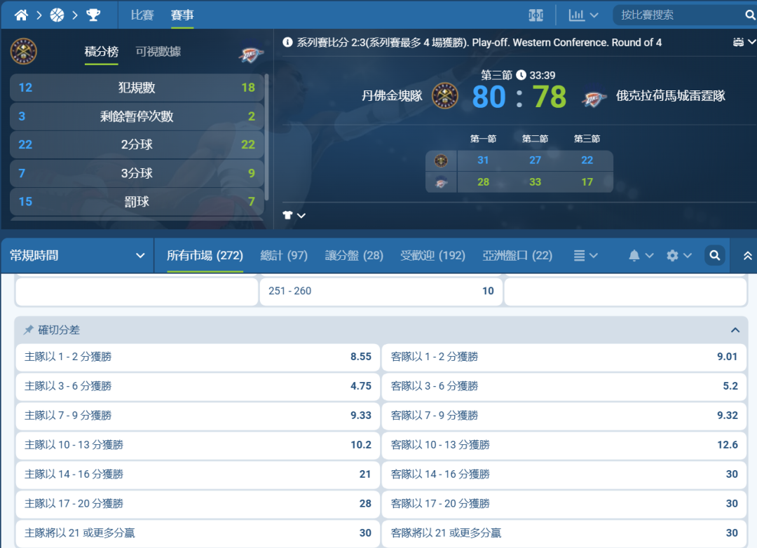Image resolution: width=757 pixels, height=548 pixels.
Task: Select 讓分盤 (28) tab
Action: coord(354,255)
